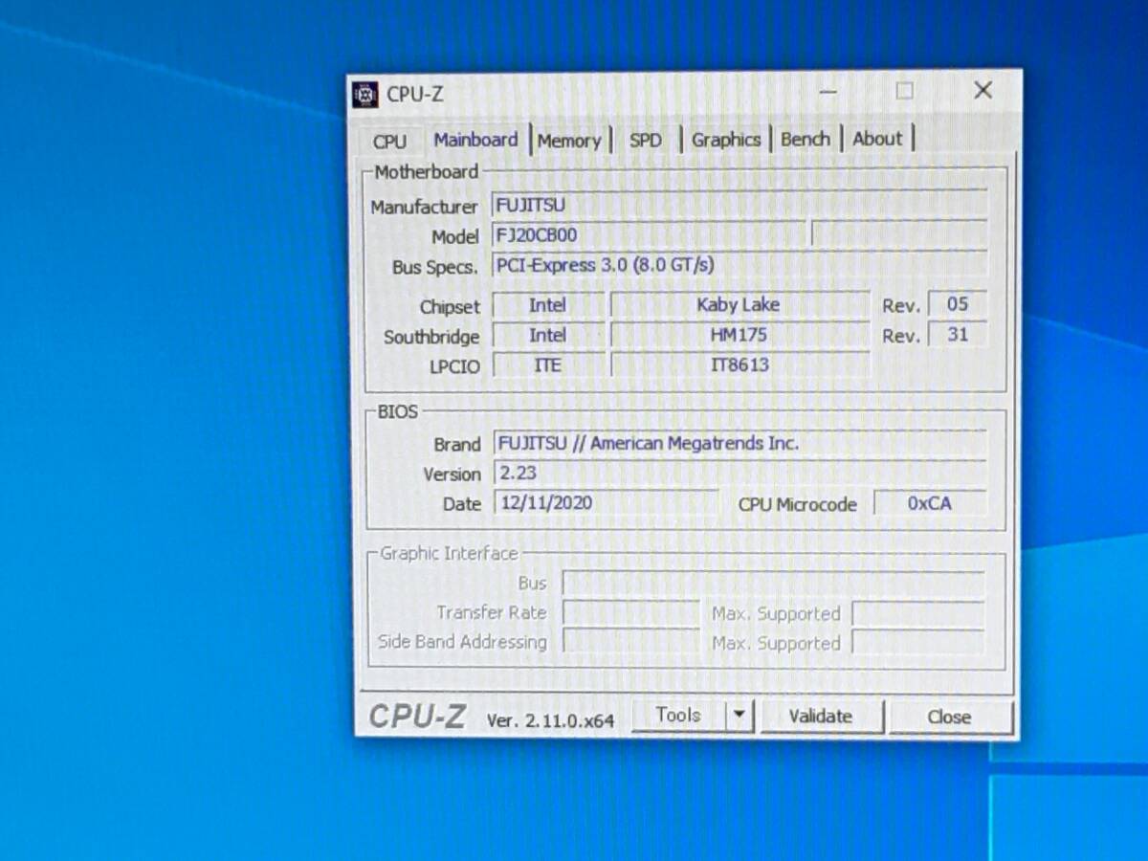Click the LPCIO vendor ITE field
This screenshot has width=1148, height=861.
point(548,364)
